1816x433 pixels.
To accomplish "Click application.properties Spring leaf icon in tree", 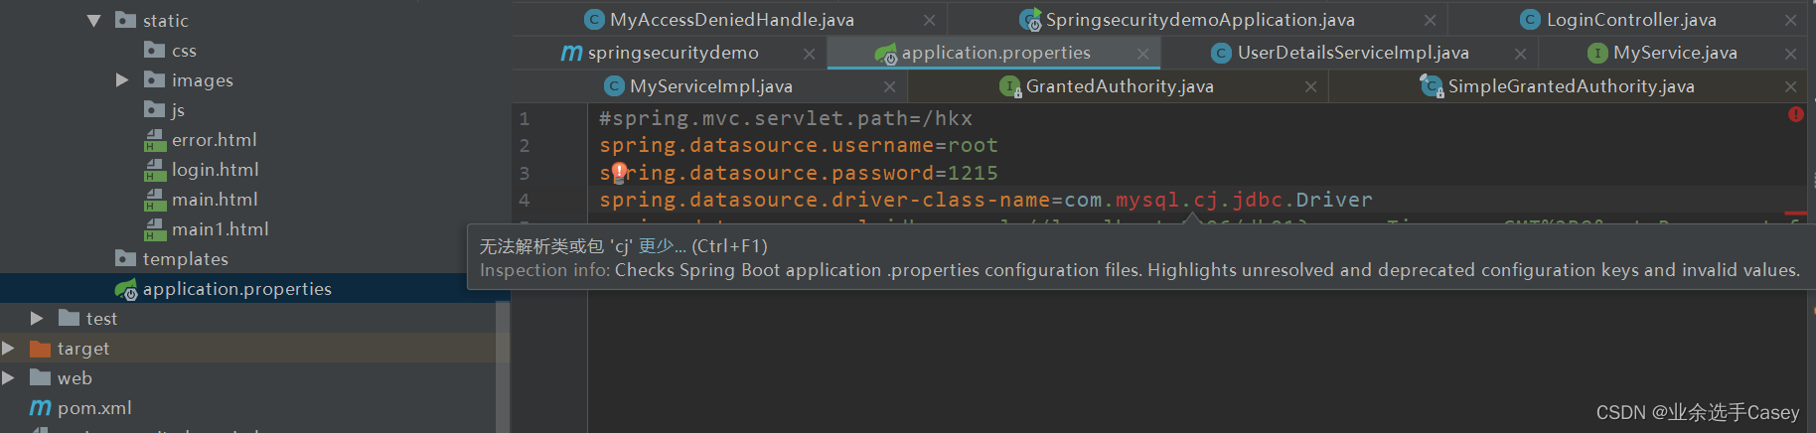I will [x=126, y=289].
